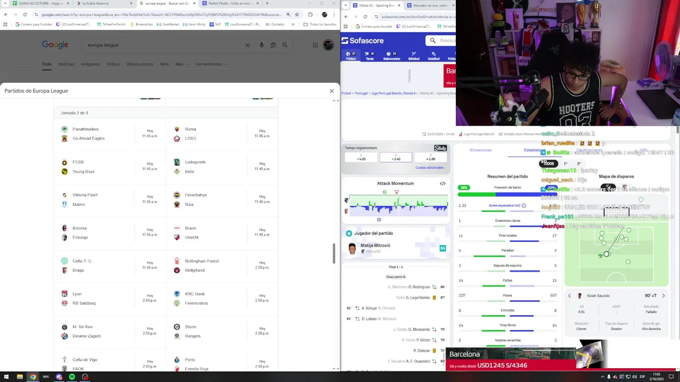
Task: Focus the Sofascore search field
Action: pos(441,40)
